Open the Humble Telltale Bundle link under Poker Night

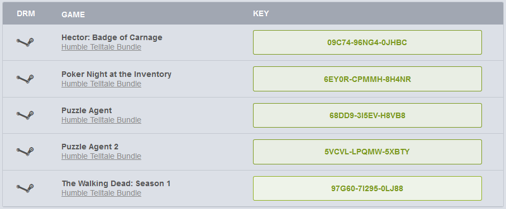tap(101, 84)
